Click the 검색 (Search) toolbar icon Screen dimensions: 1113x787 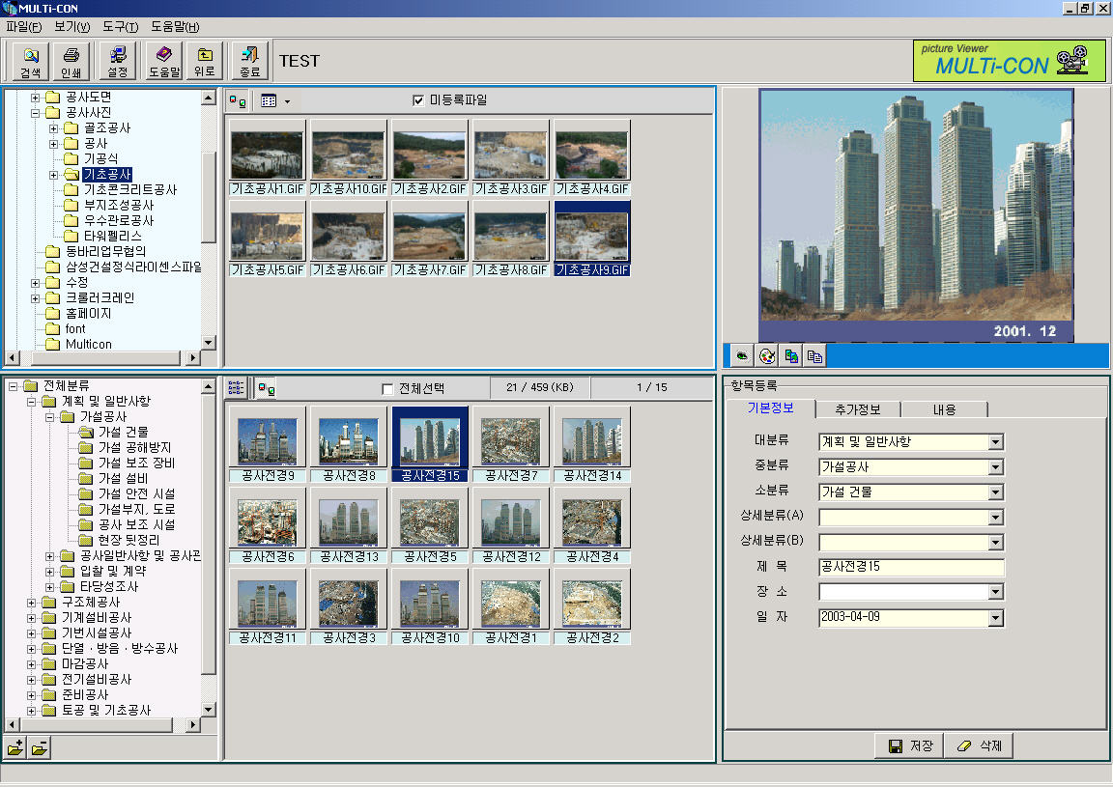[x=31, y=61]
